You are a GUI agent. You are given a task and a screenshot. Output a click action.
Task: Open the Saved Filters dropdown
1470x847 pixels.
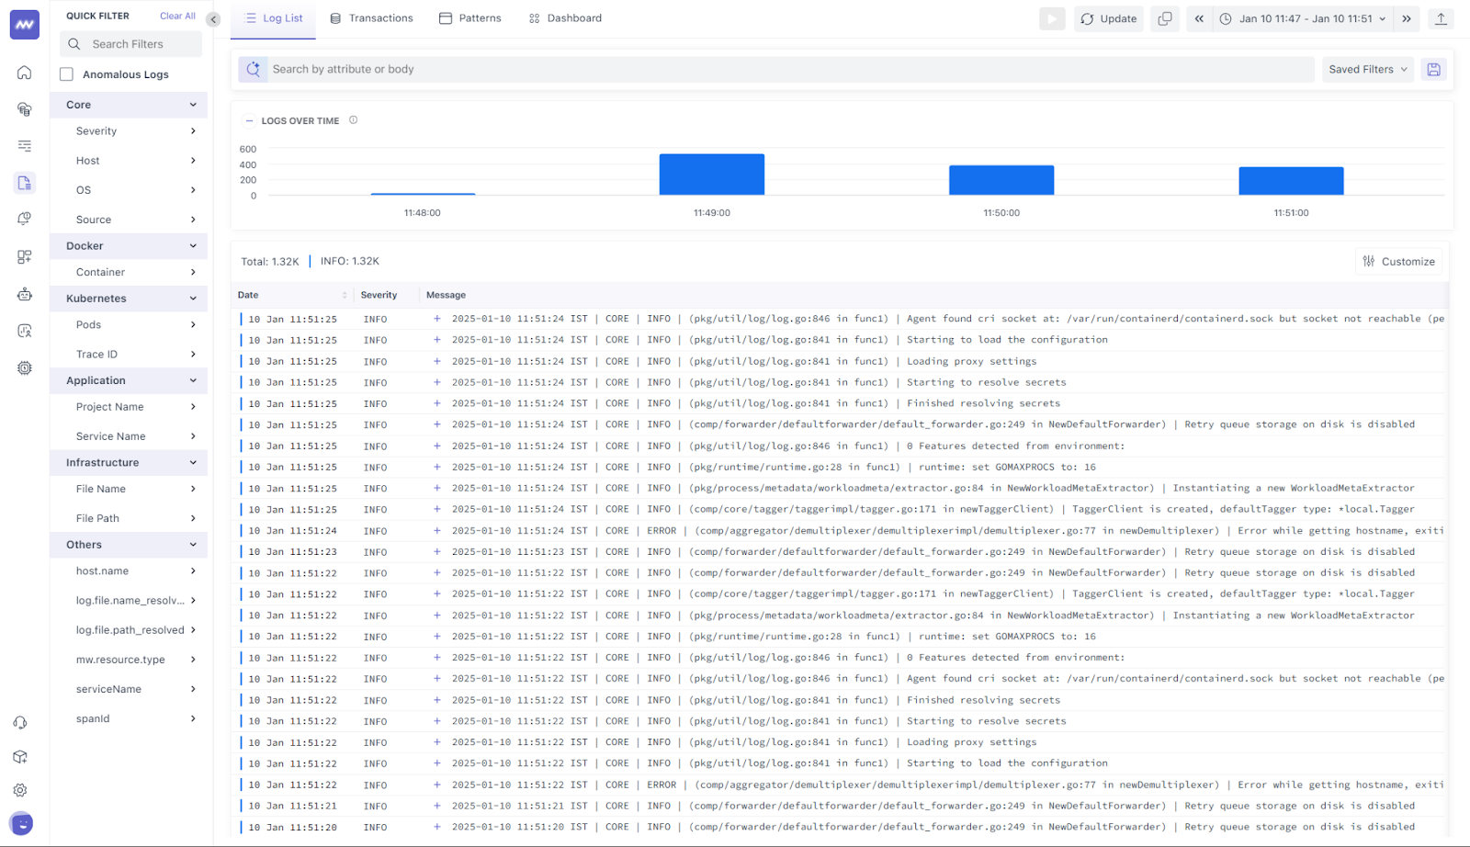(1367, 69)
